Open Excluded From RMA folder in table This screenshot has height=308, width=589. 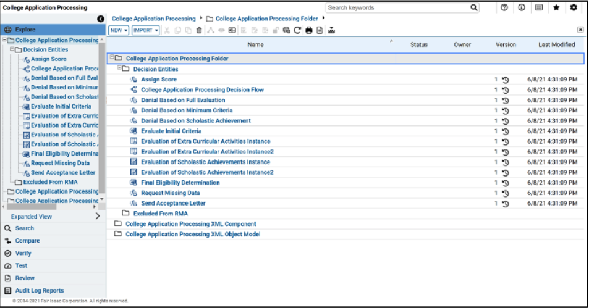point(161,214)
